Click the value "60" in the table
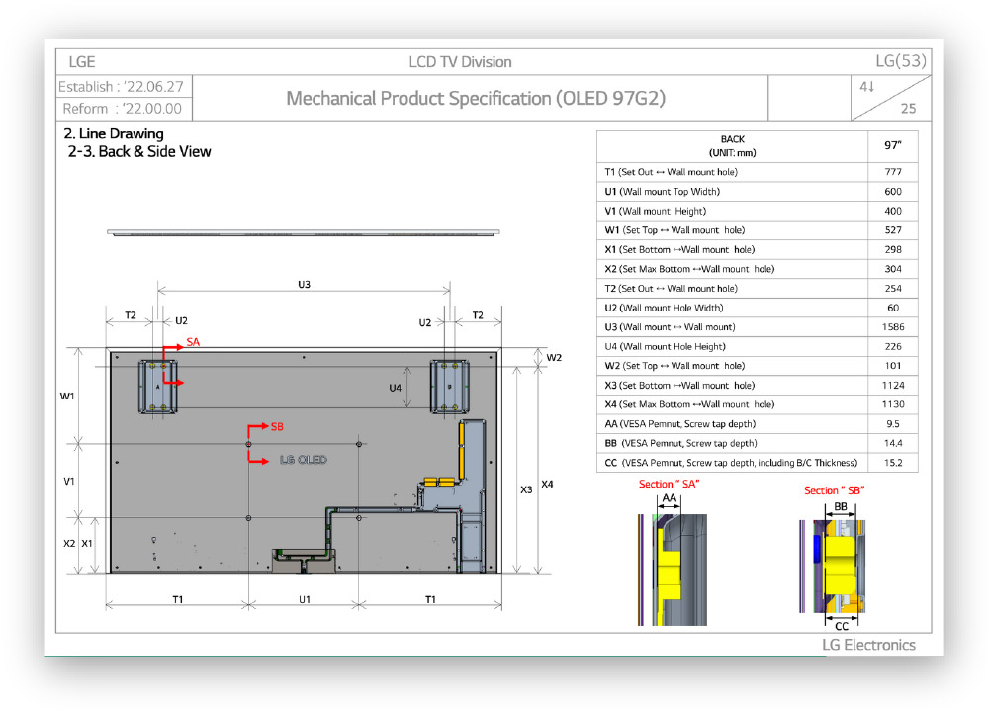The width and height of the screenshot is (989, 710). pos(892,308)
